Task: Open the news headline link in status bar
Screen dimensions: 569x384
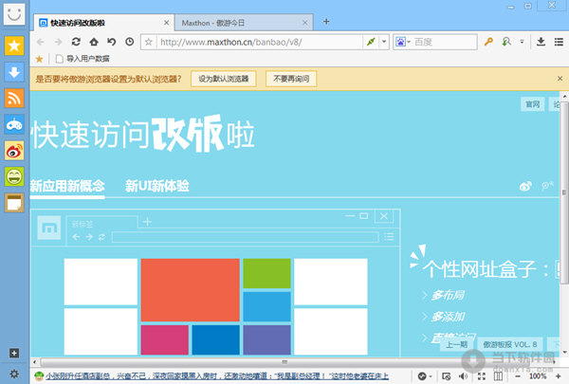Action: point(217,376)
